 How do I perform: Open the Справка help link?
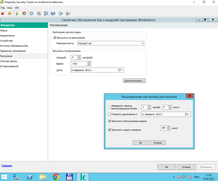(7, 166)
